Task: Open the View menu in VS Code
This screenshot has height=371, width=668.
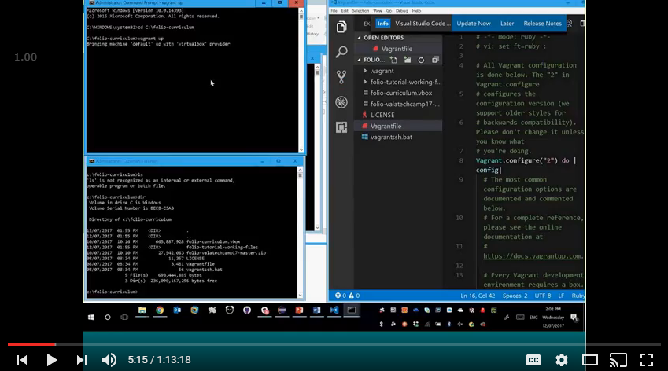Action: pyautogui.click(x=378, y=11)
